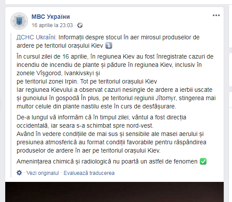The image size is (232, 202).
Task: Open the three-dots post options menu
Action: tap(216, 15)
